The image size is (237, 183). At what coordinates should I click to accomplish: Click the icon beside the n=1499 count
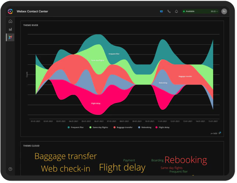(220, 133)
